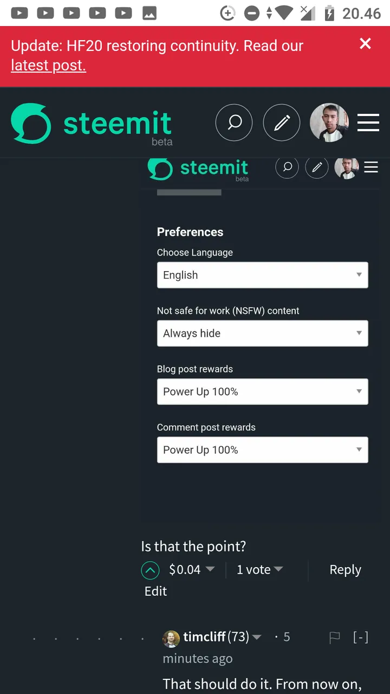Open the user profile avatar in the header
Viewport: 390px width, 694px height.
329,123
